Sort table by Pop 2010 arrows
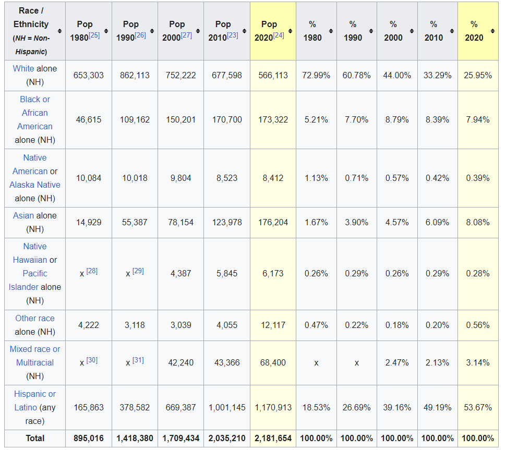Image resolution: width=506 pixels, height=450 pixels. [x=244, y=31]
